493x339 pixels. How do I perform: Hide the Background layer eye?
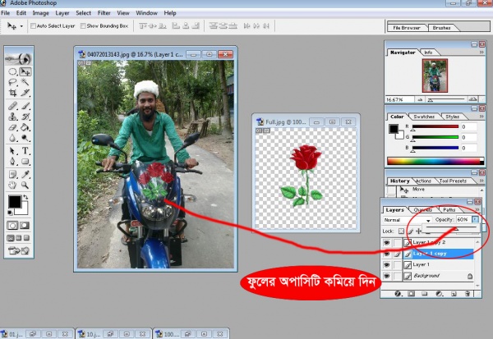386,276
